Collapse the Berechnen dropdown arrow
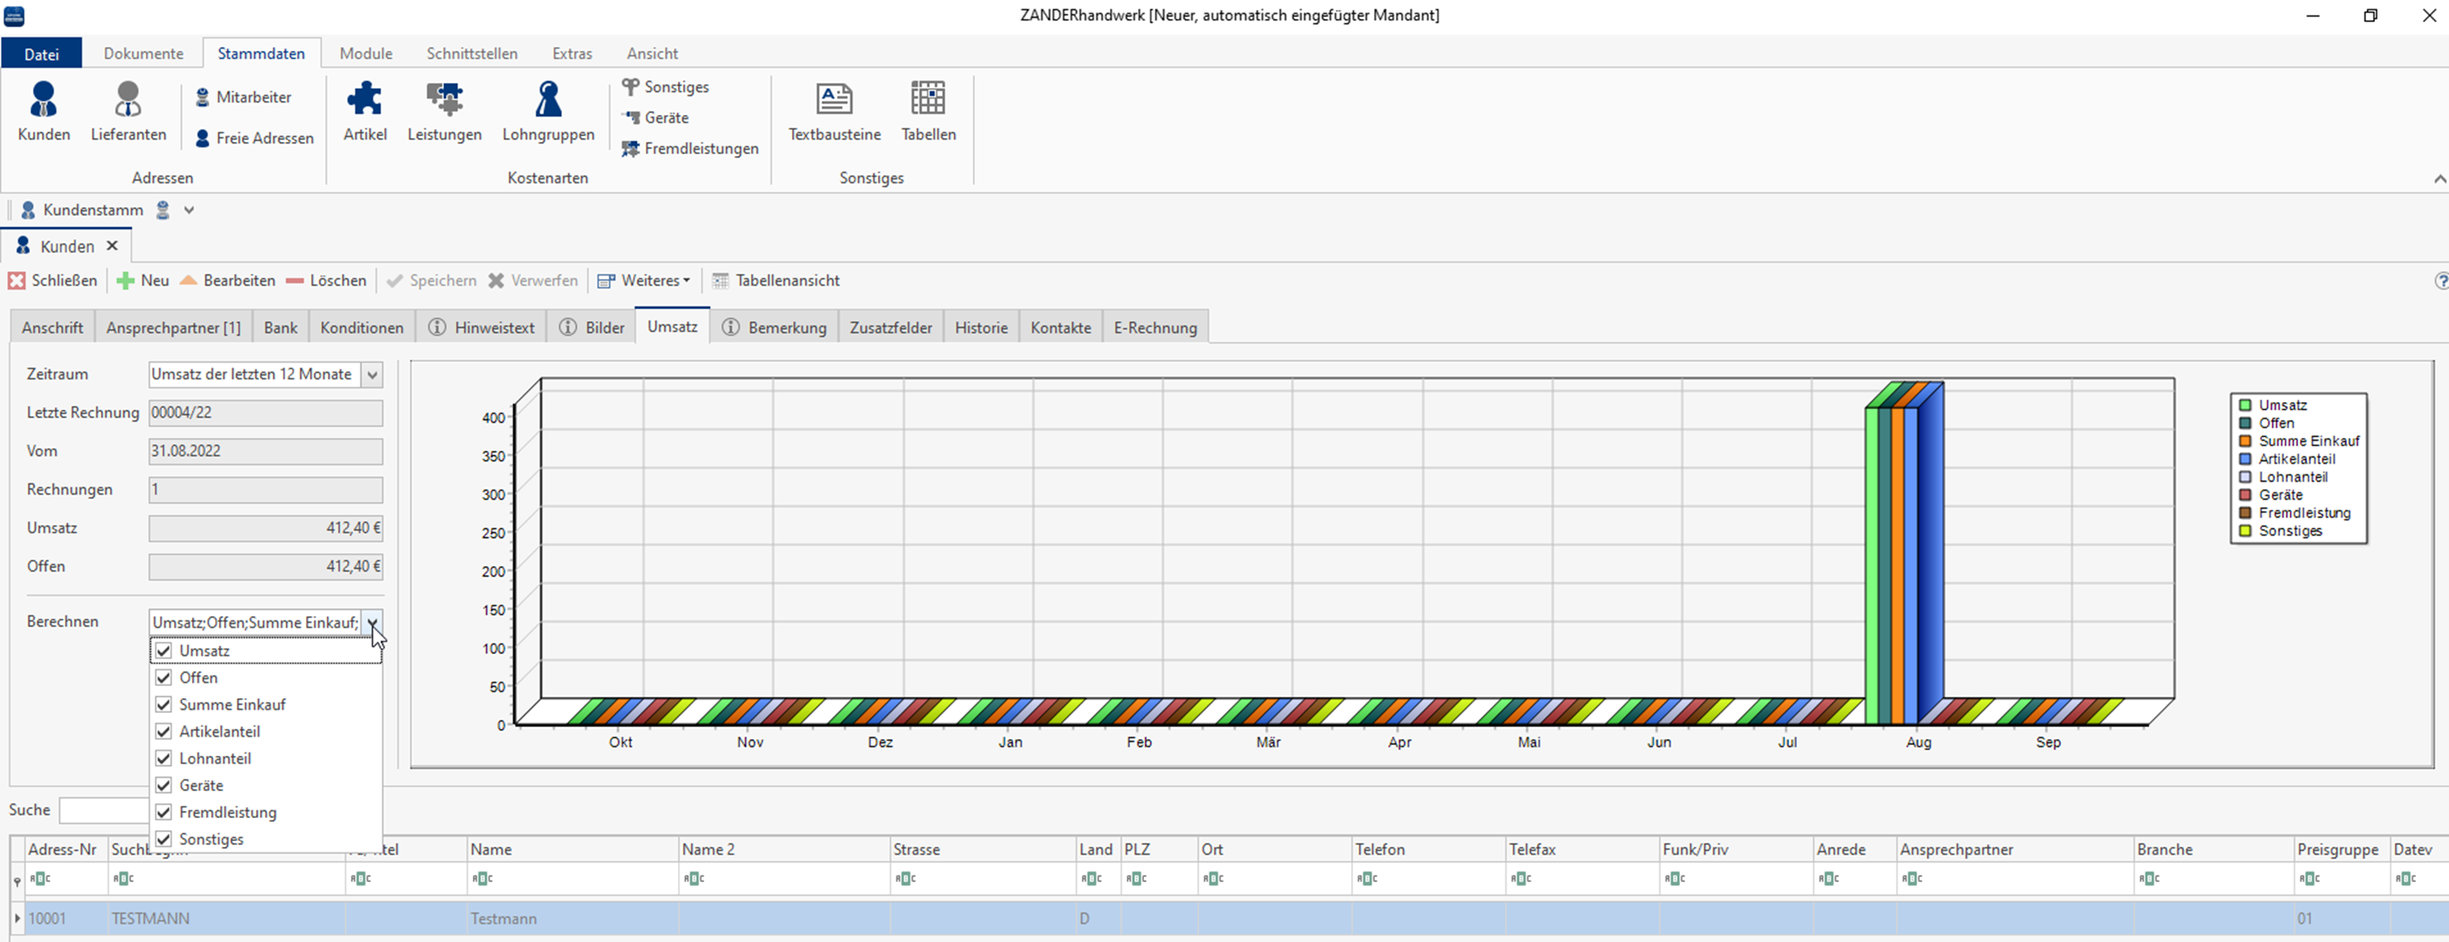2449x942 pixels. click(x=373, y=623)
